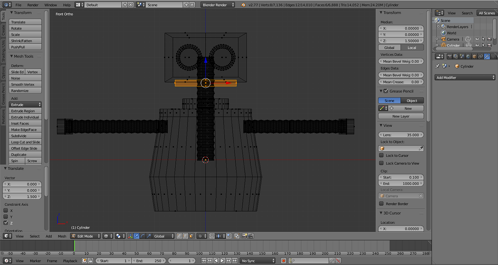498x265 pixels.
Task: Select vertex select mode icon
Action: 179,236
